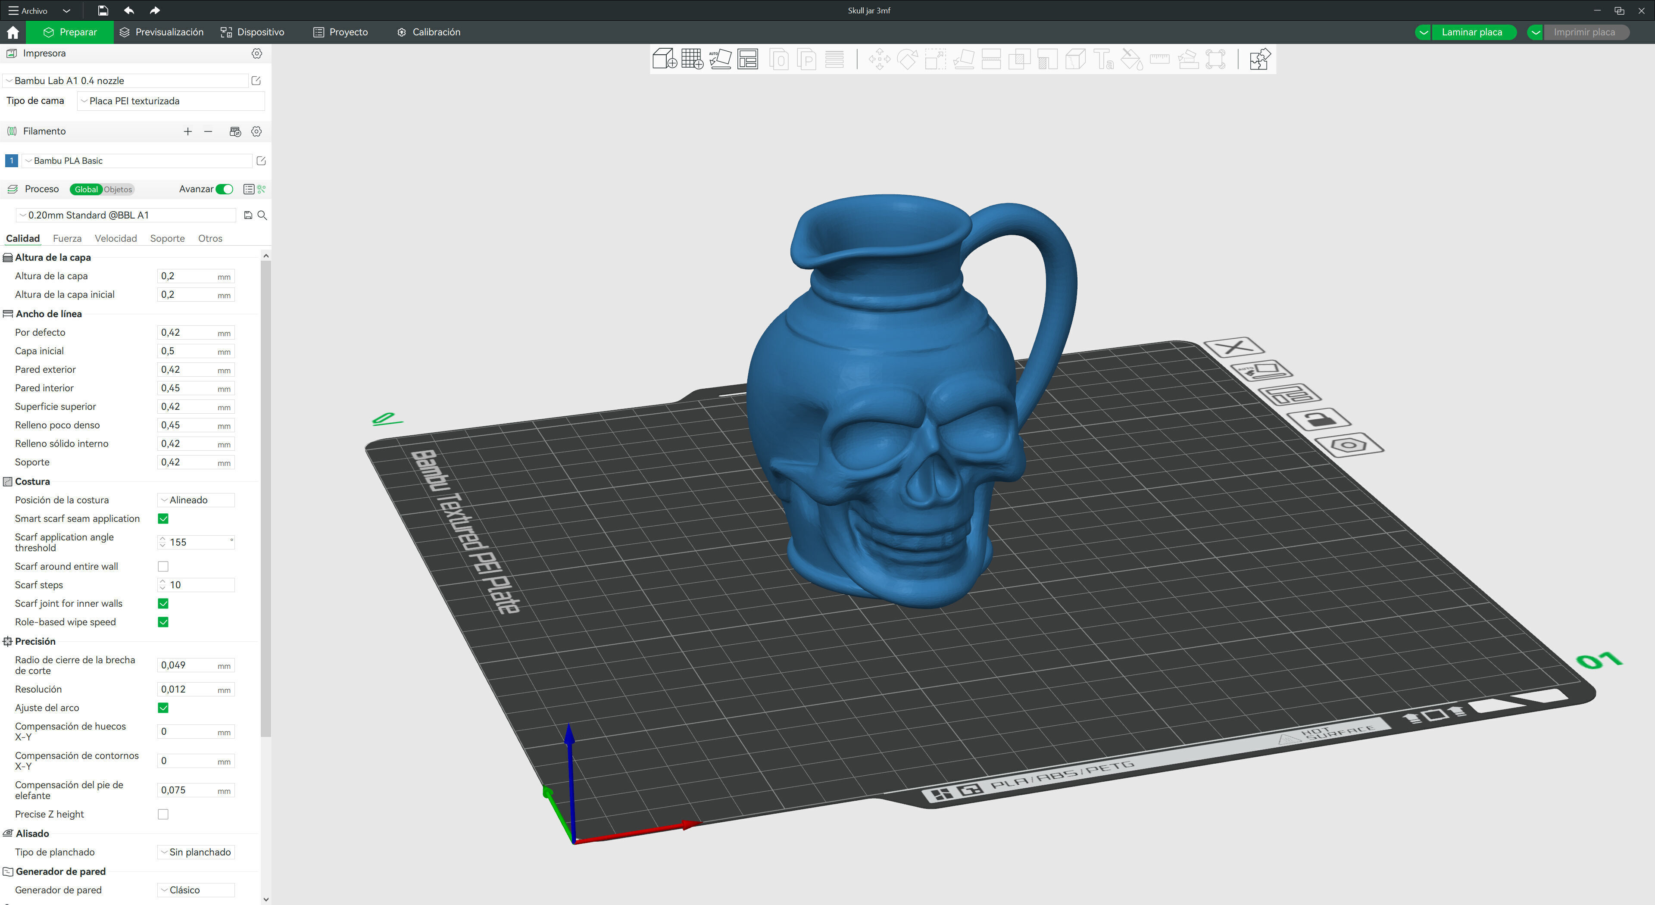Increase Scarf steps with stepper arrow
1655x905 pixels.
click(162, 582)
